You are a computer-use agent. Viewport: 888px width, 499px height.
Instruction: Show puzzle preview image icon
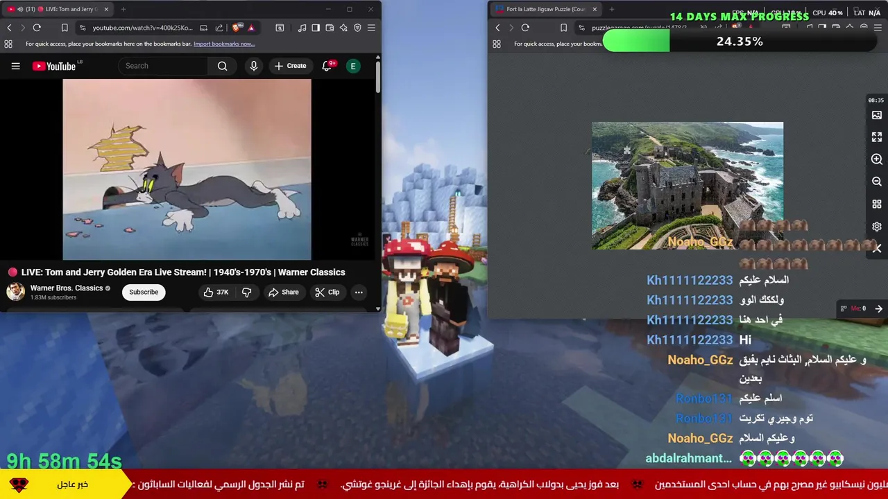tap(877, 115)
